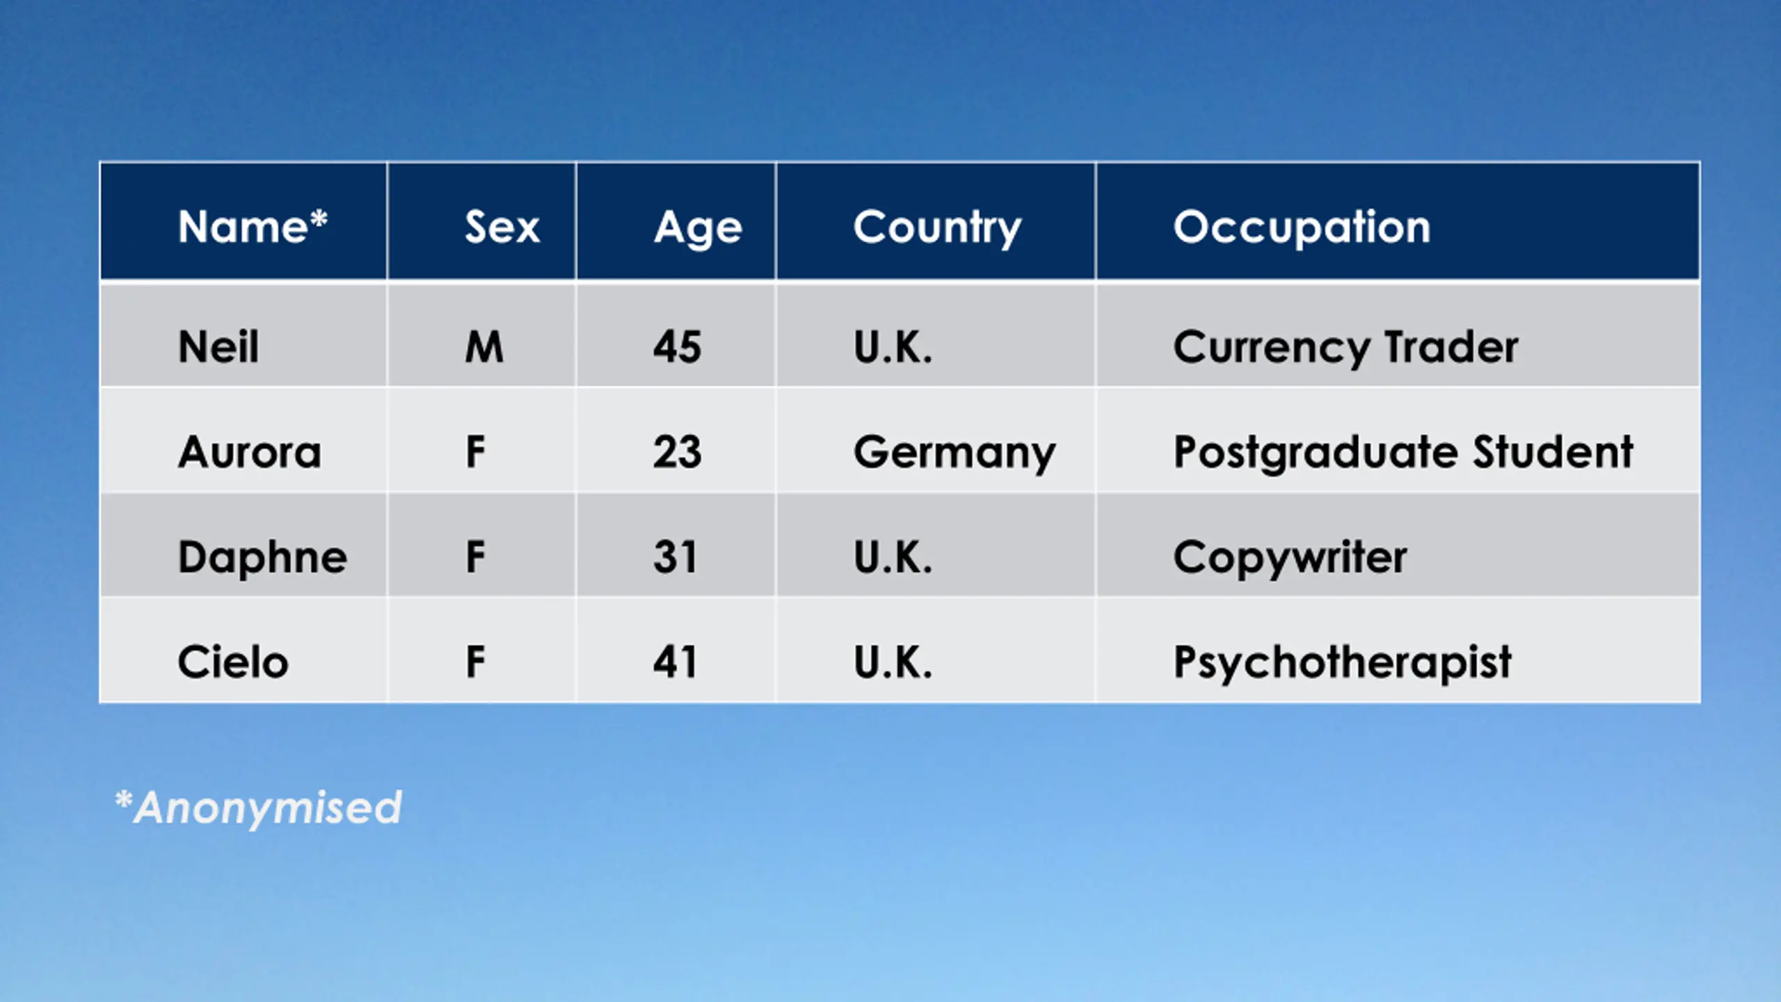Click the age value 45
The width and height of the screenshot is (1781, 1002).
(677, 347)
